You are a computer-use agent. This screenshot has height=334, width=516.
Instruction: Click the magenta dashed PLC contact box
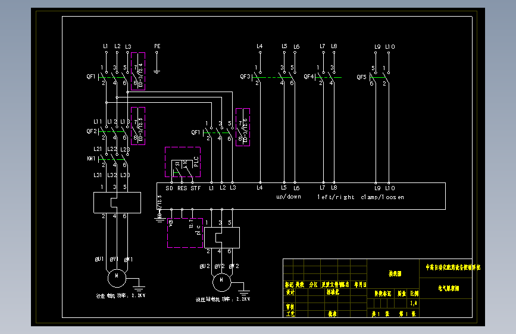tap(183, 162)
